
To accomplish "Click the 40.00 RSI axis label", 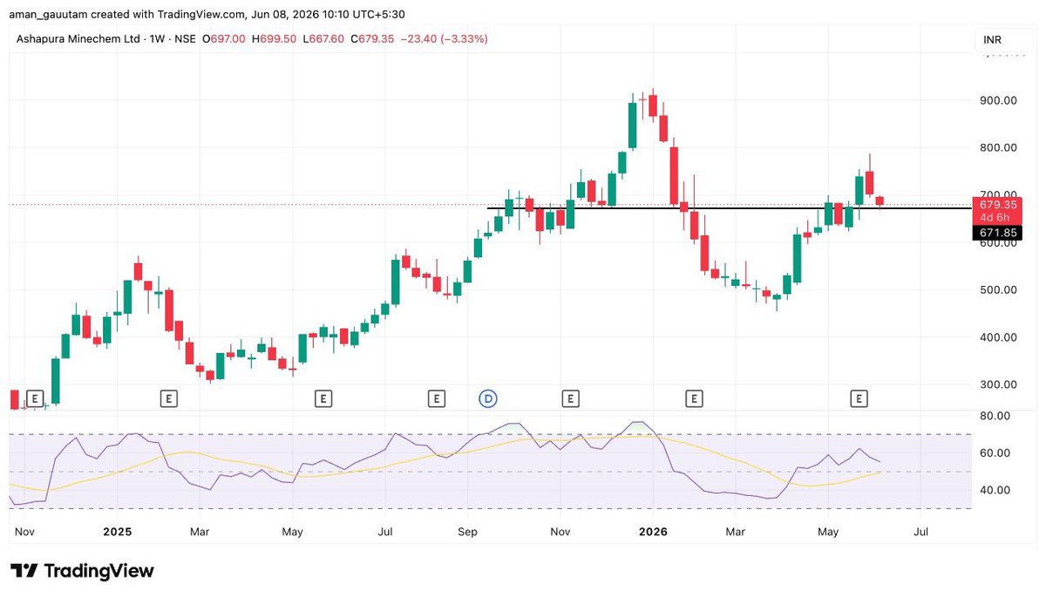I will (995, 490).
